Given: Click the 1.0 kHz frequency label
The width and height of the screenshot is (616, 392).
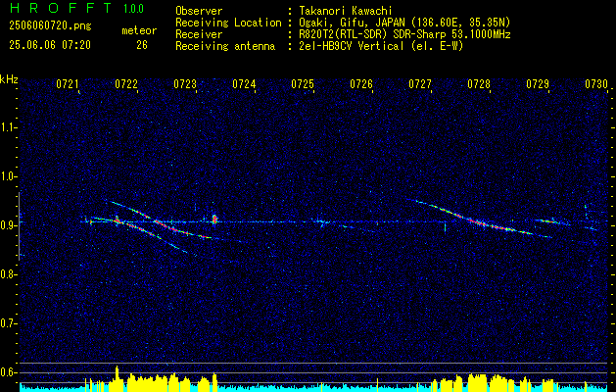Looking at the screenshot, I should pos(8,176).
